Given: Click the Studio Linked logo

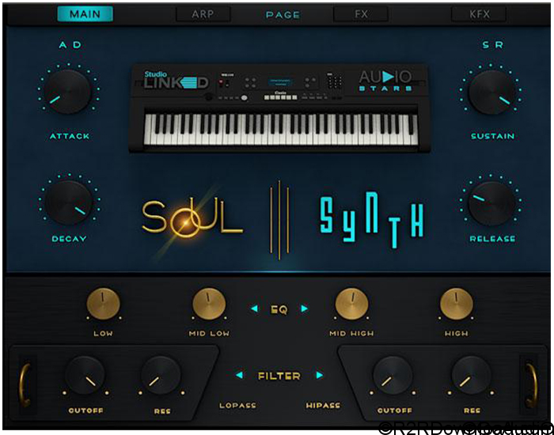Looking at the screenshot, I should pos(176,81).
